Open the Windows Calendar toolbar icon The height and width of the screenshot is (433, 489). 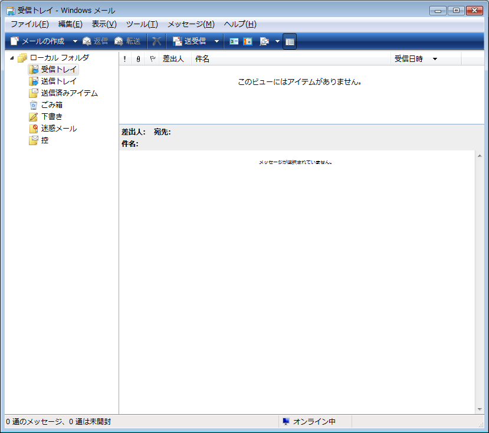[x=248, y=41]
